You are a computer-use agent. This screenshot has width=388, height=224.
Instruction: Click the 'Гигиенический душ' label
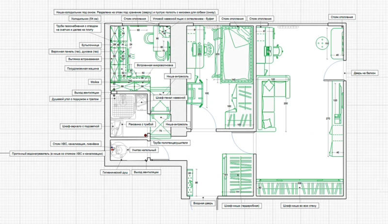(x=113, y=172)
